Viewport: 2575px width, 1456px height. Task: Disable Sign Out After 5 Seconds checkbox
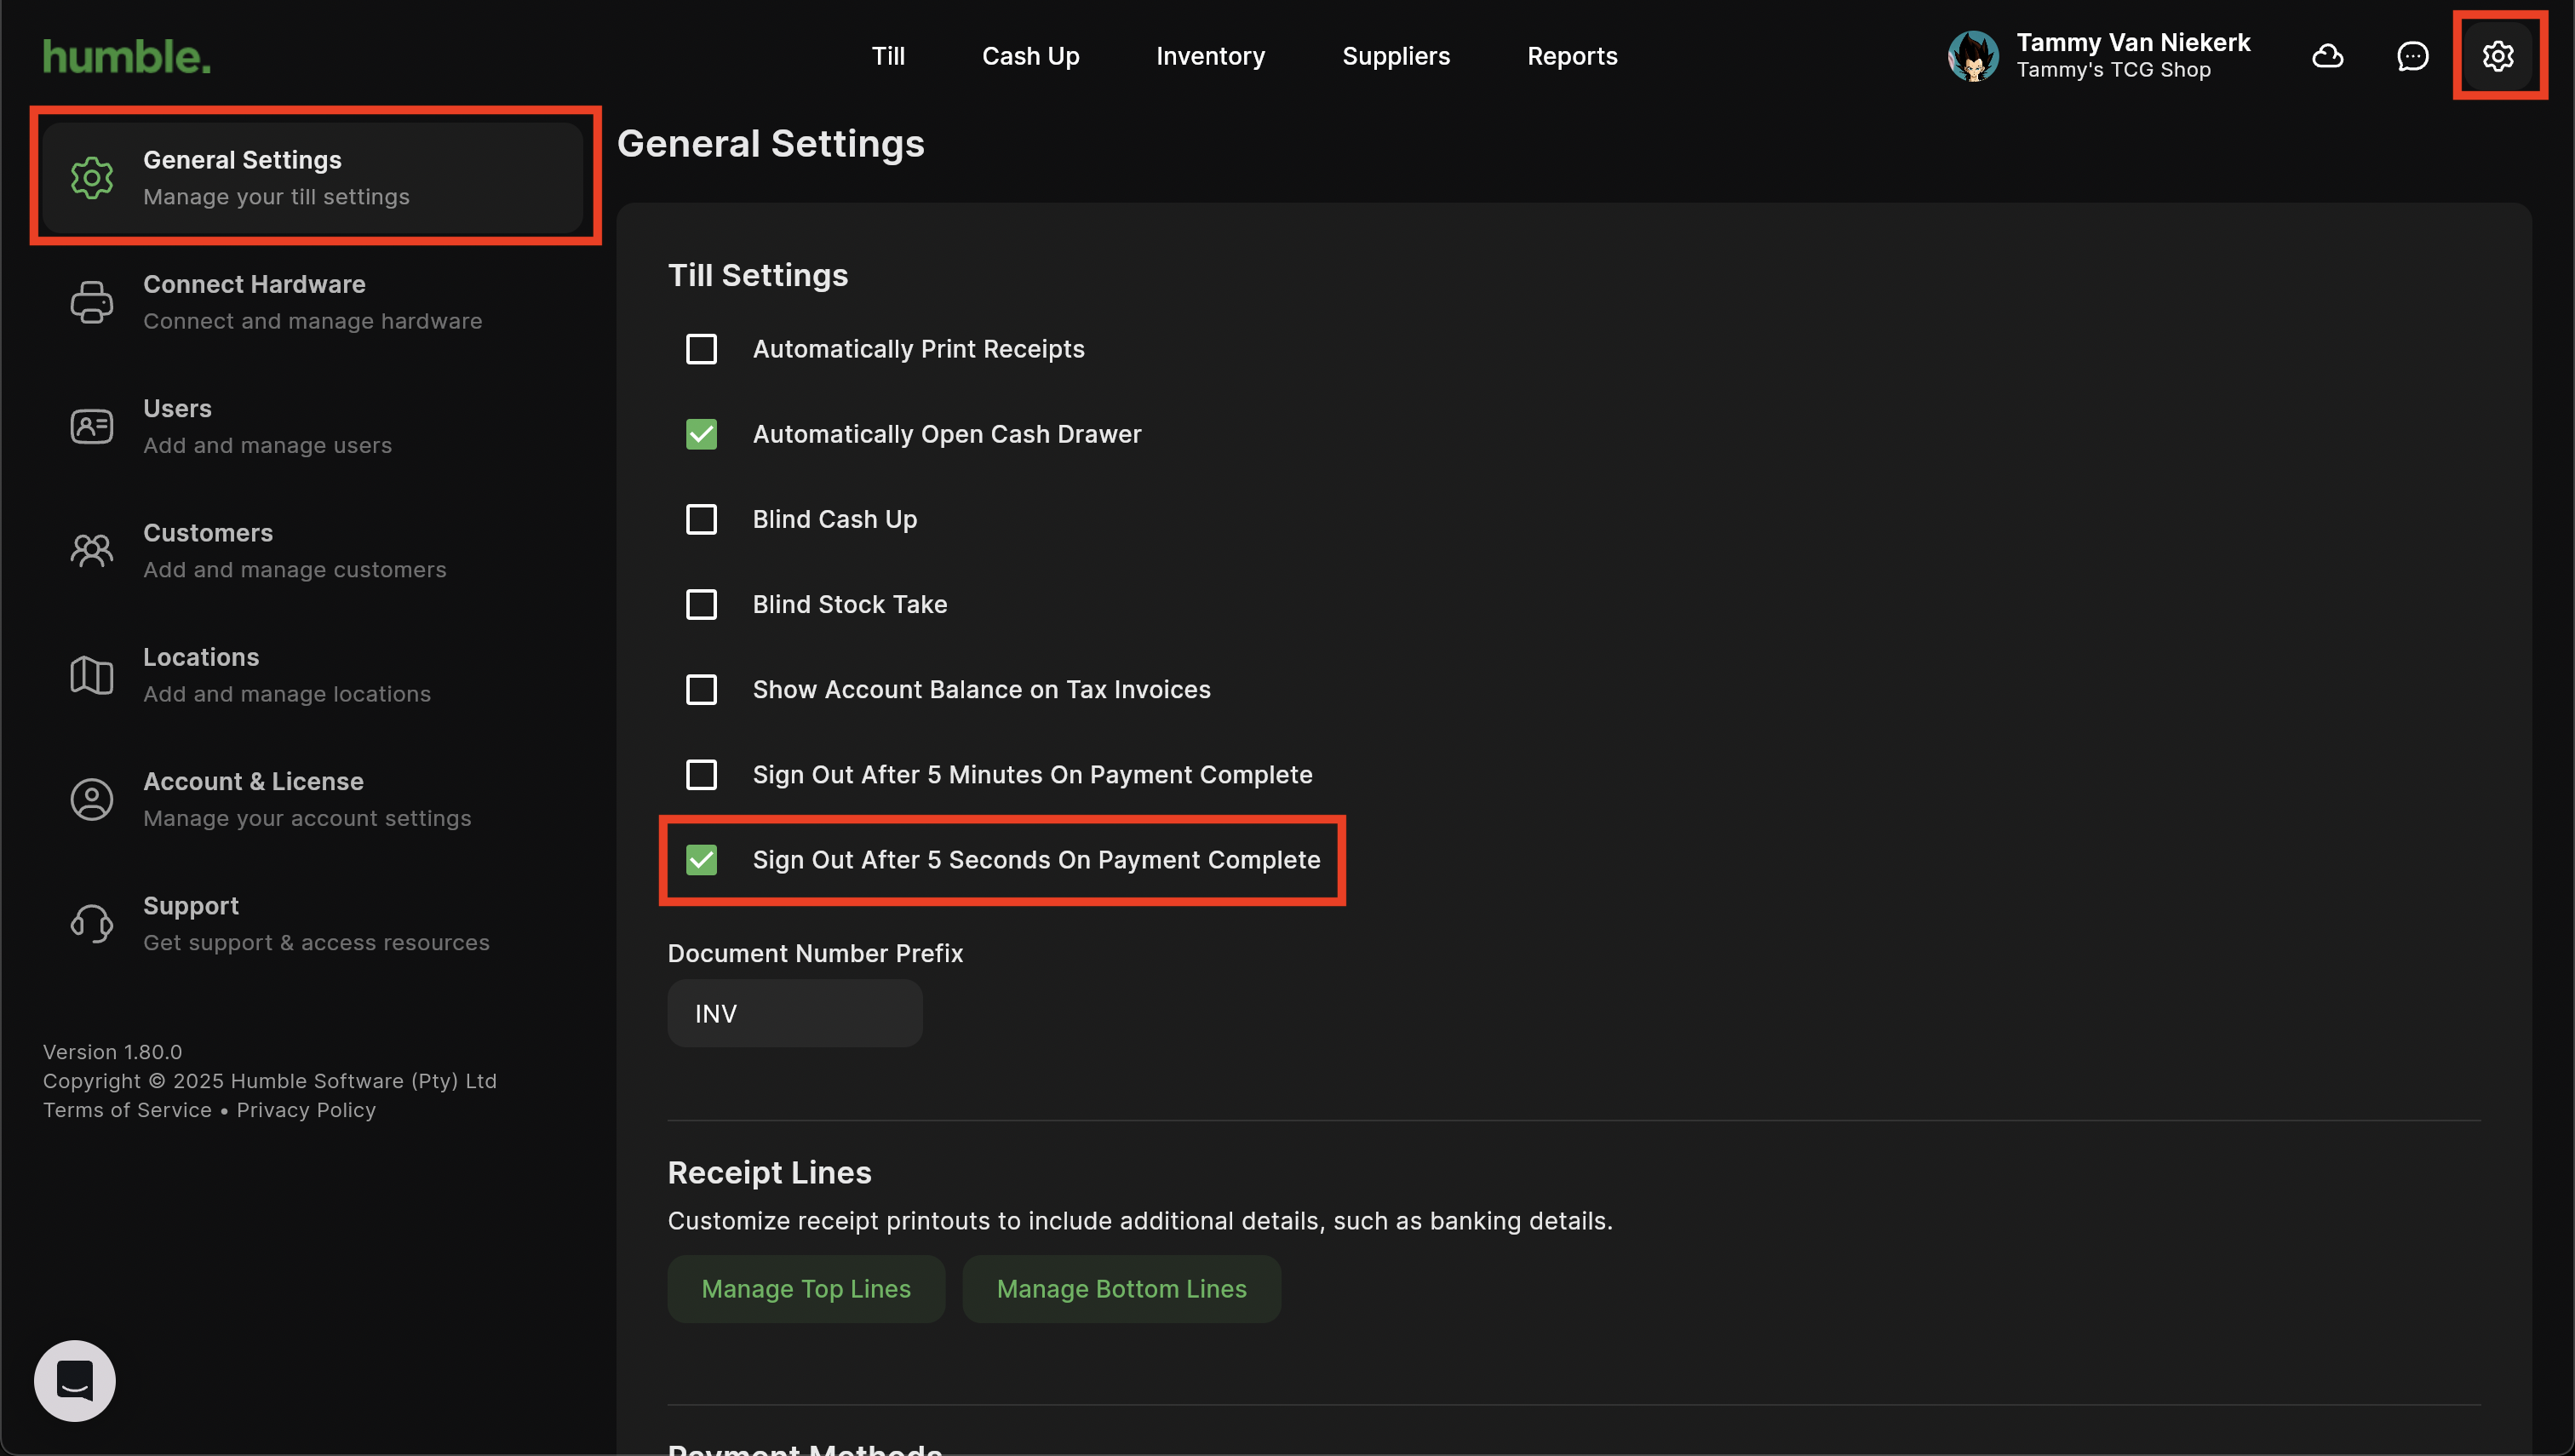click(701, 860)
